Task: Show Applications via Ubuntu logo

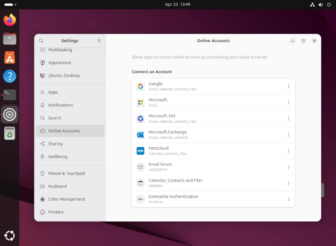Action: click(x=10, y=236)
